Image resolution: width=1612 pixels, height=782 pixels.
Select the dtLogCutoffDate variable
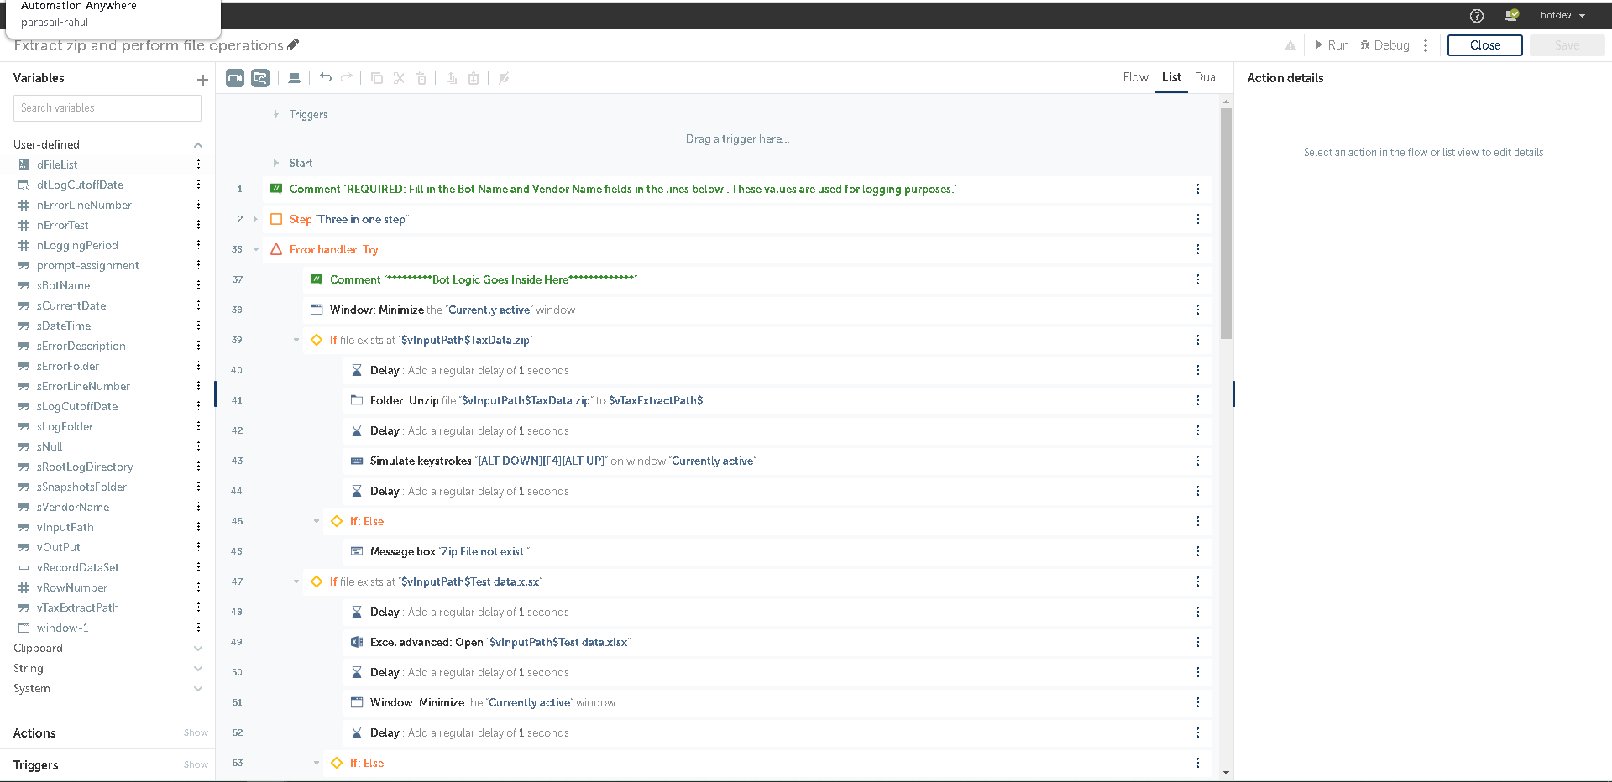click(80, 185)
